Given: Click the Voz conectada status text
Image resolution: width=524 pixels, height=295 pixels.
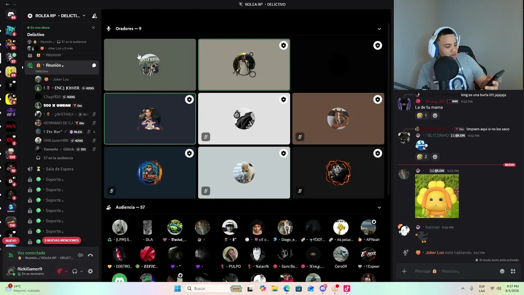Looking at the screenshot, I should click(31, 253).
